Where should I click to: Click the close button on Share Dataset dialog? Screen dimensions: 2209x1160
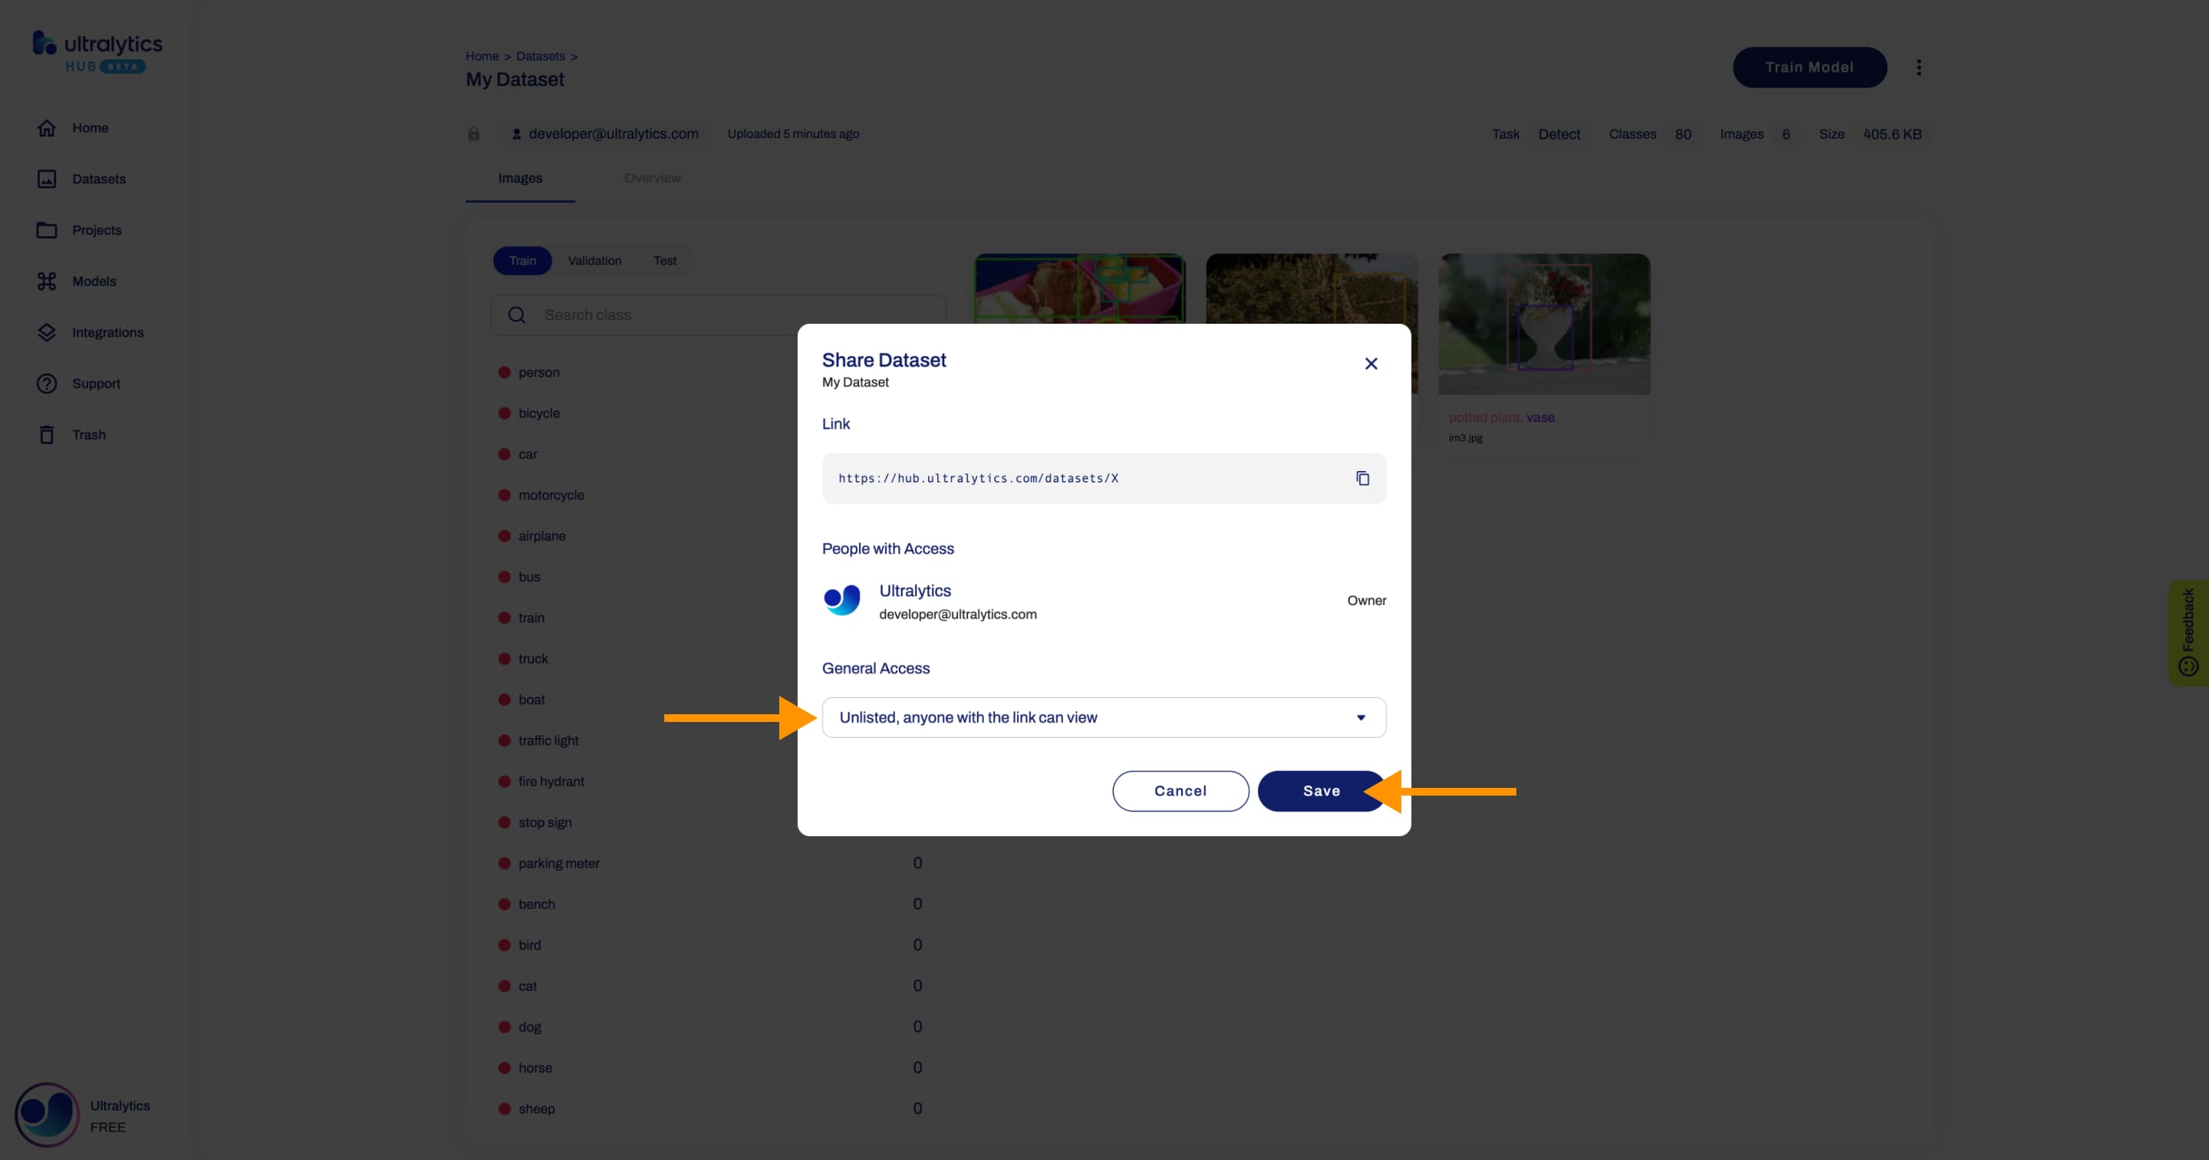[1371, 362]
